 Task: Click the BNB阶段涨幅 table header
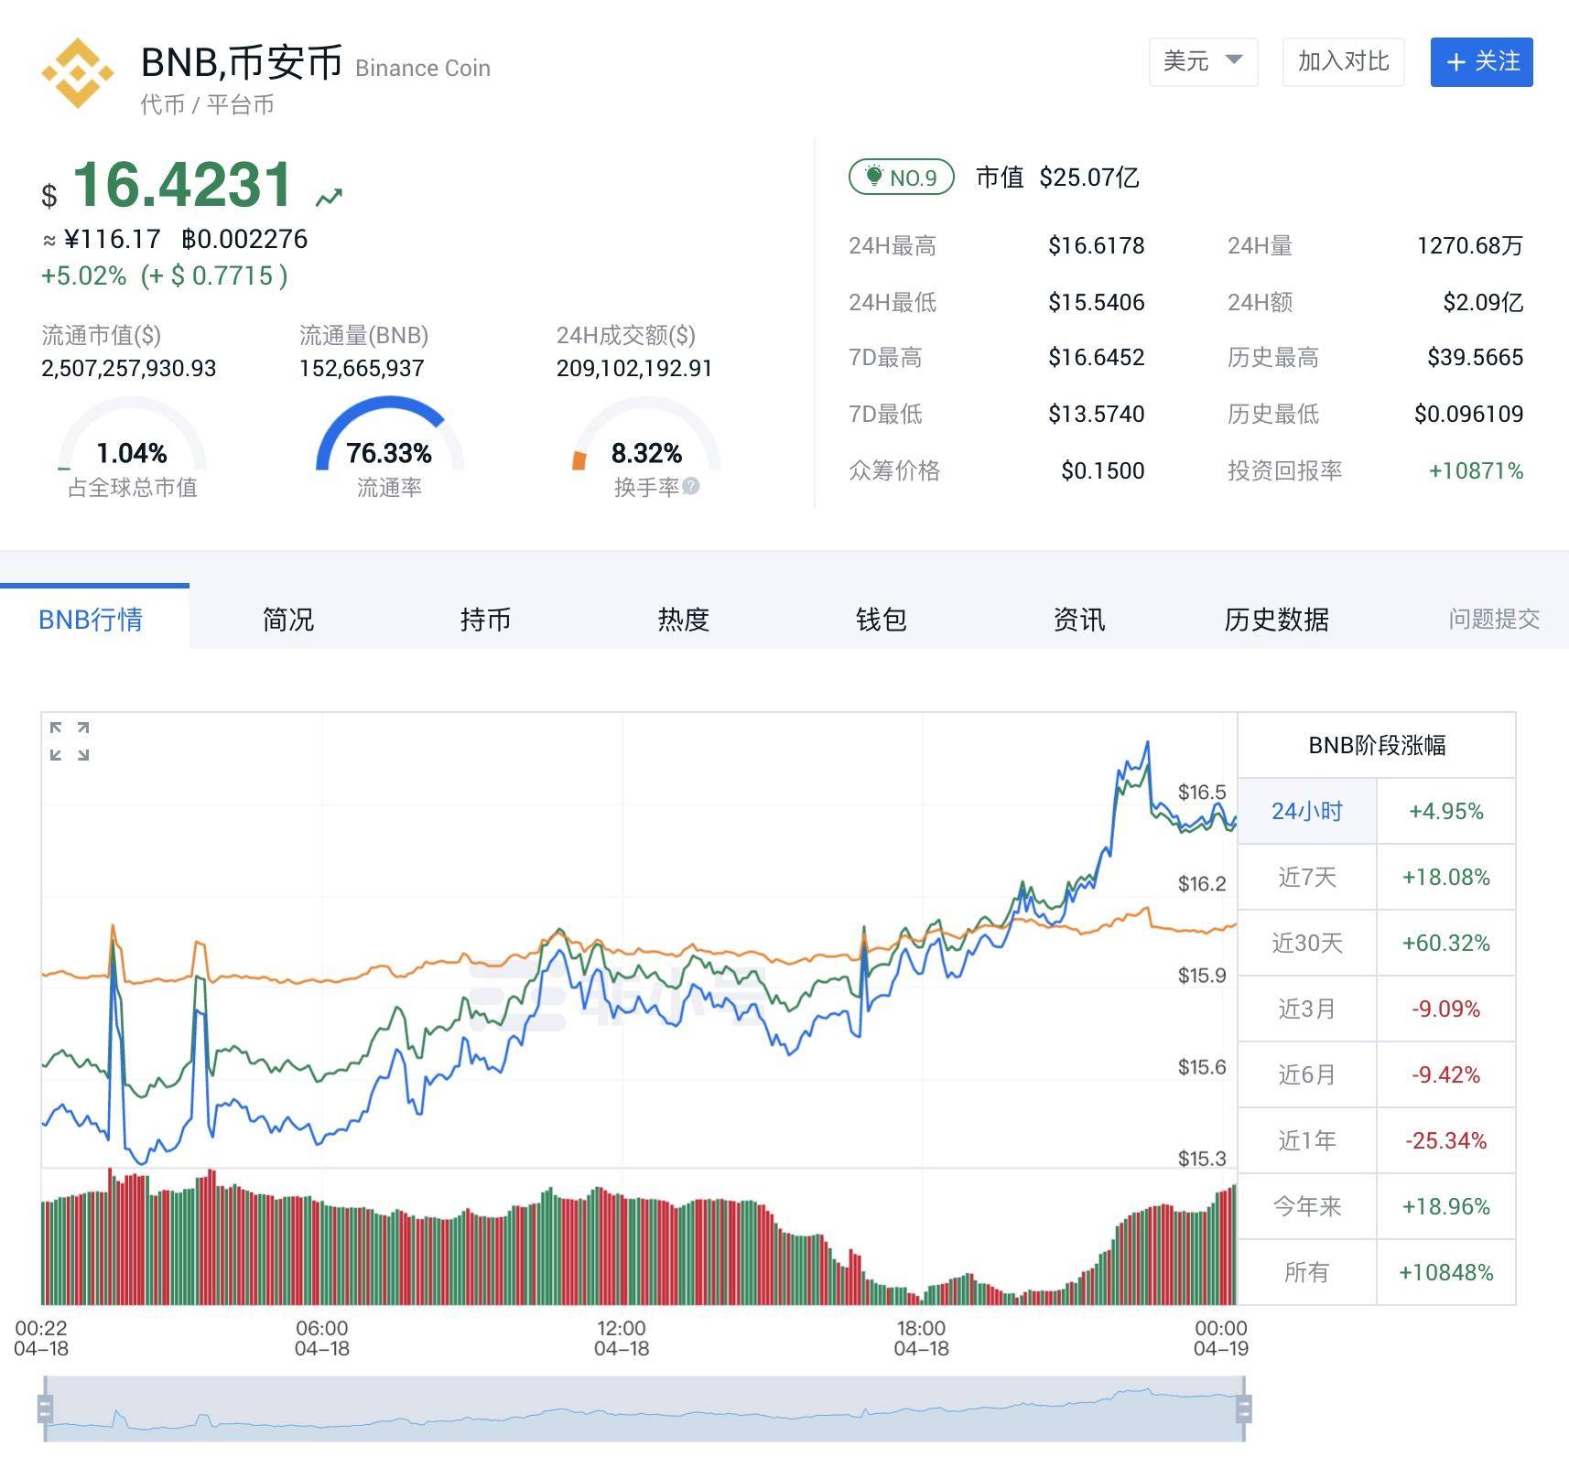[1377, 745]
